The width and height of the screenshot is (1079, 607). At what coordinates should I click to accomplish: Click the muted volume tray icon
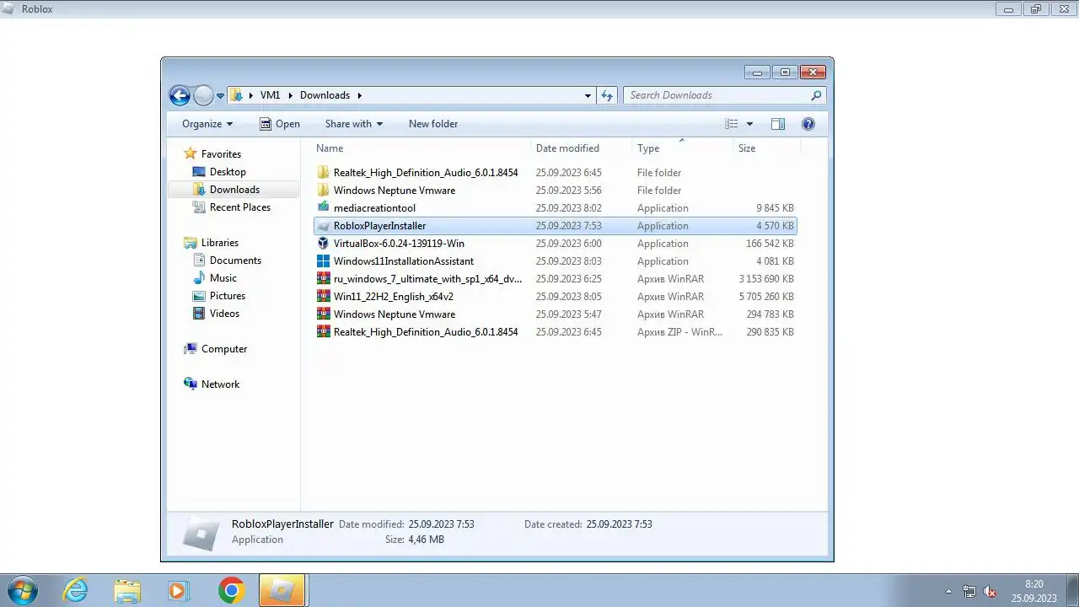tap(990, 591)
